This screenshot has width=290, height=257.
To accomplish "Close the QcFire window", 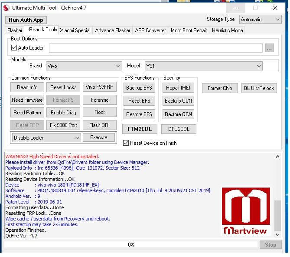I will (275, 8).
